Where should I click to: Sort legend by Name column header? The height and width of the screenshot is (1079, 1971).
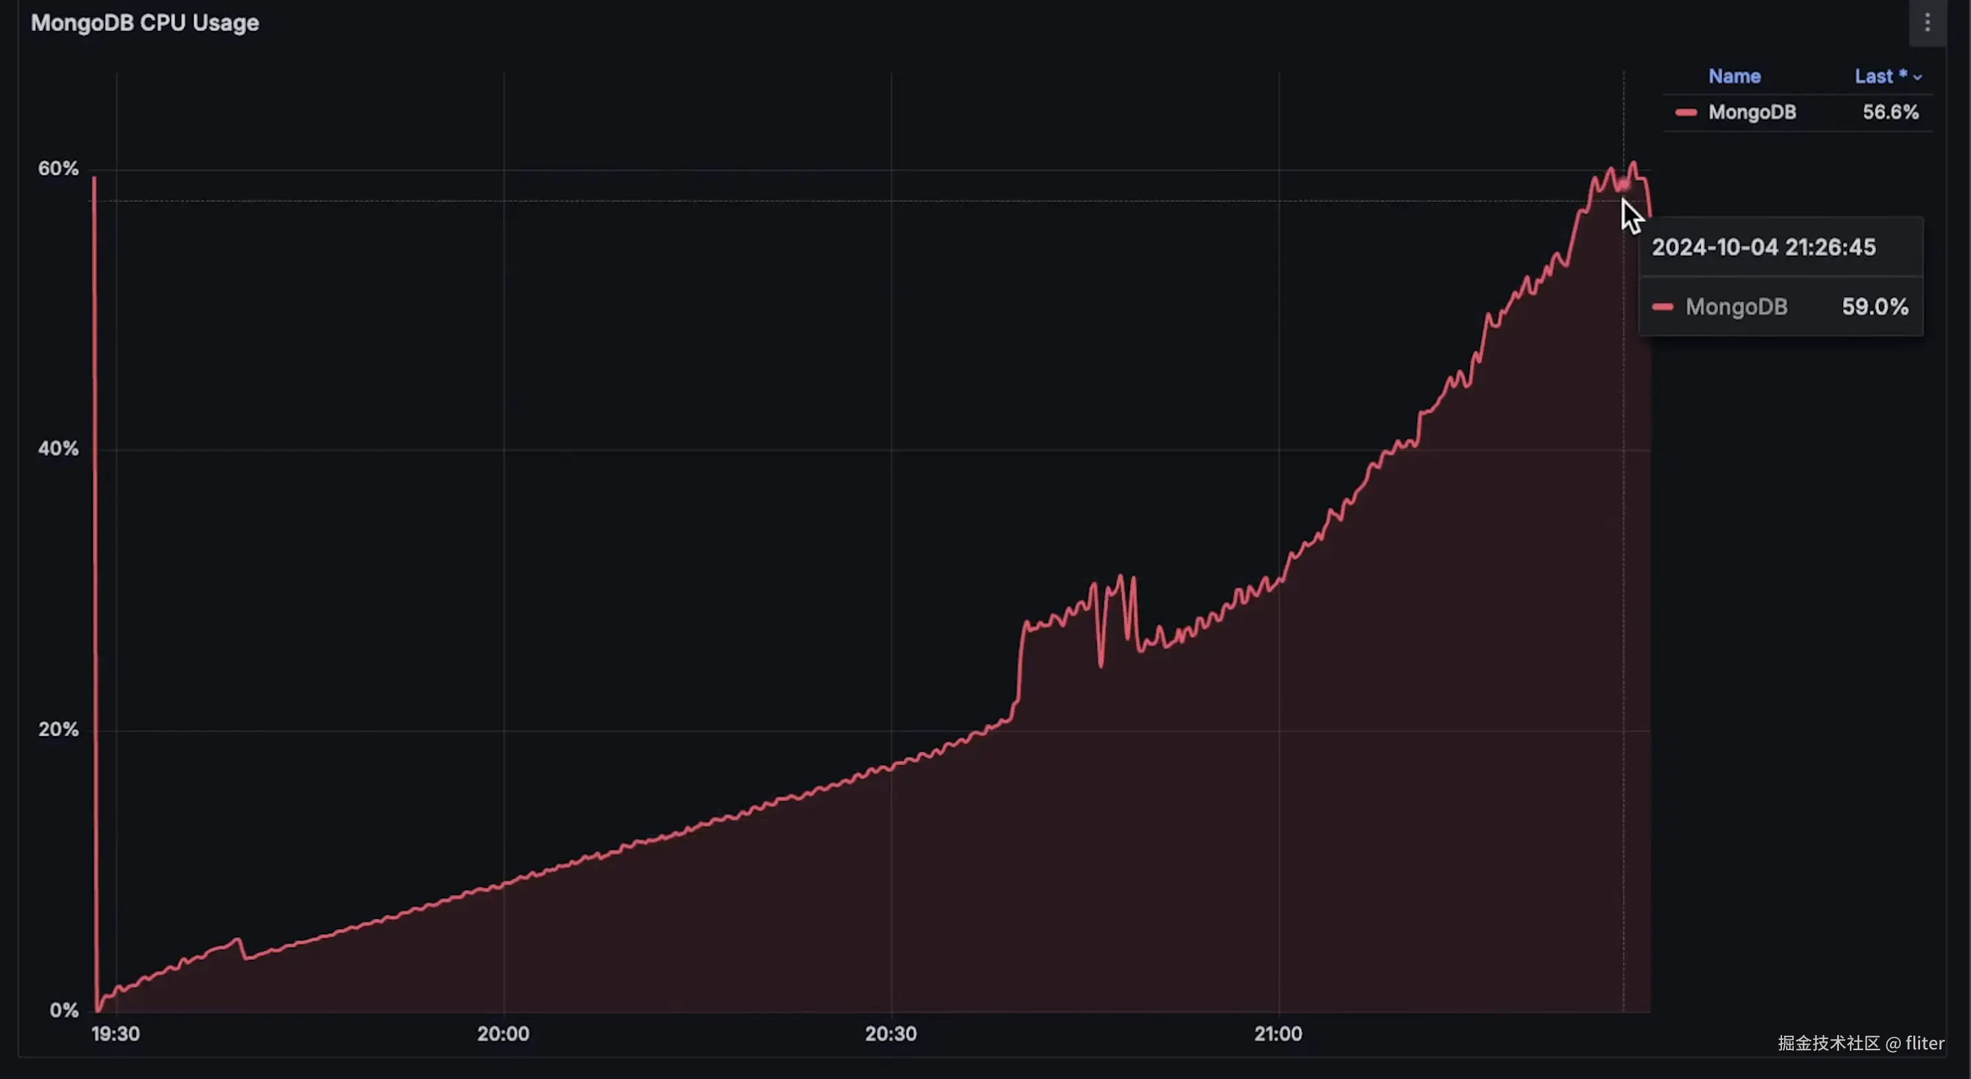point(1734,76)
